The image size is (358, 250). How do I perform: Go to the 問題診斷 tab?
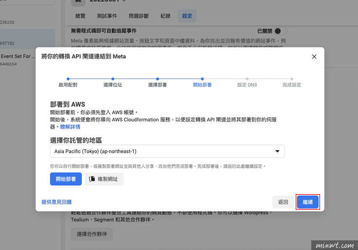(x=139, y=16)
